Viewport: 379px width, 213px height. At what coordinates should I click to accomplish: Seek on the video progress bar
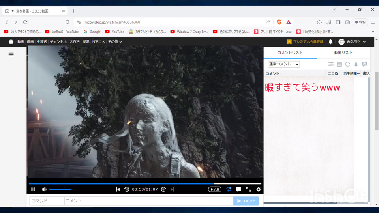[x=145, y=184]
